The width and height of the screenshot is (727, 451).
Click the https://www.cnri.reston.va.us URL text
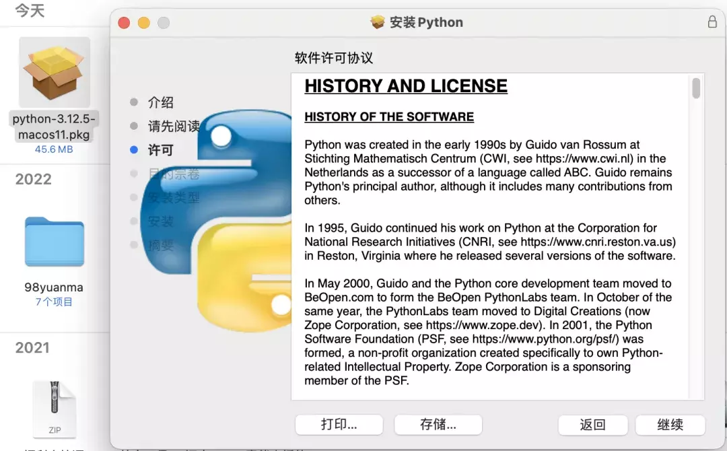point(596,242)
